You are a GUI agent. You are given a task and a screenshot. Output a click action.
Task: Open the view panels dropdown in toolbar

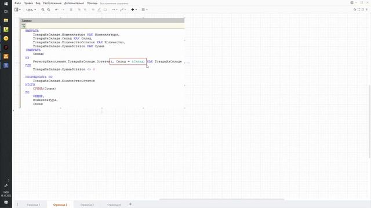click(x=17, y=10)
